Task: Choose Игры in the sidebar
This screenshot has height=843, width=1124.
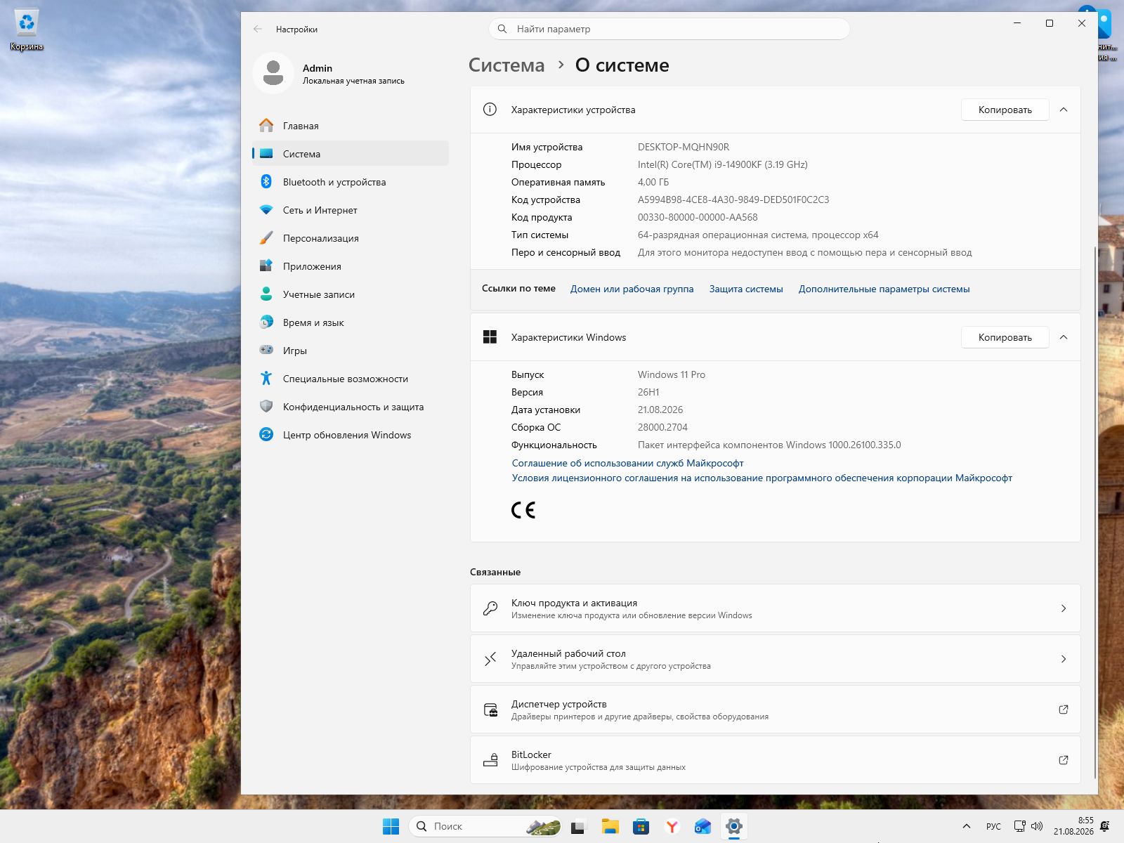Action: 351,351
